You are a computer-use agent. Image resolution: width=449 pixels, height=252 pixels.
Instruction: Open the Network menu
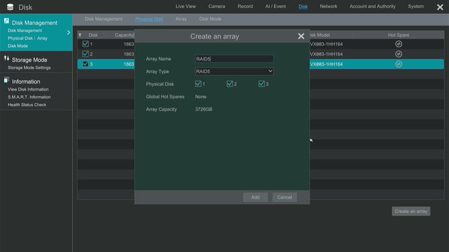tap(328, 6)
